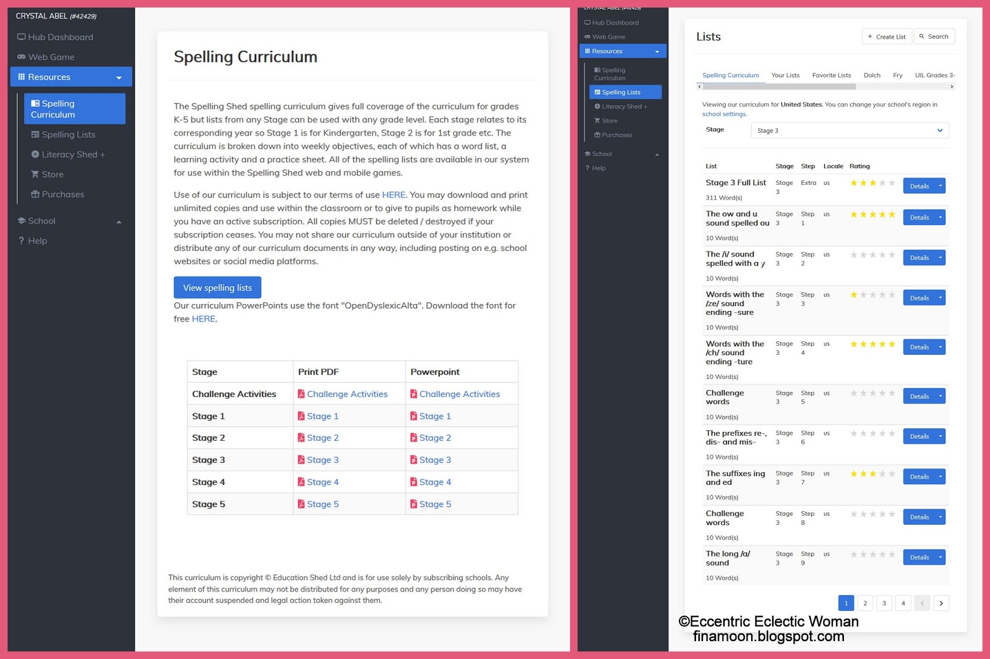Click Web Game gamepad icon on Lists page sidebar
This screenshot has width=990, height=659.
coord(587,37)
